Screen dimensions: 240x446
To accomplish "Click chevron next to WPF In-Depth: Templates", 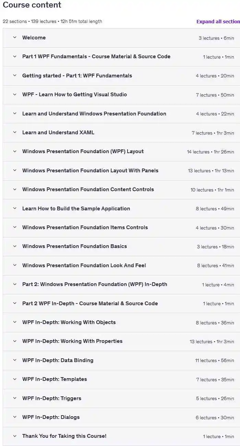I will pos(15,379).
